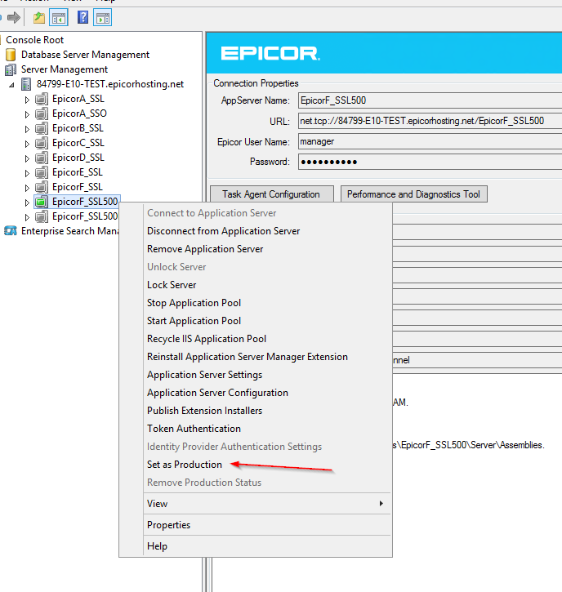Select Token Authentication entry
This screenshot has width=562, height=592.
(x=194, y=429)
